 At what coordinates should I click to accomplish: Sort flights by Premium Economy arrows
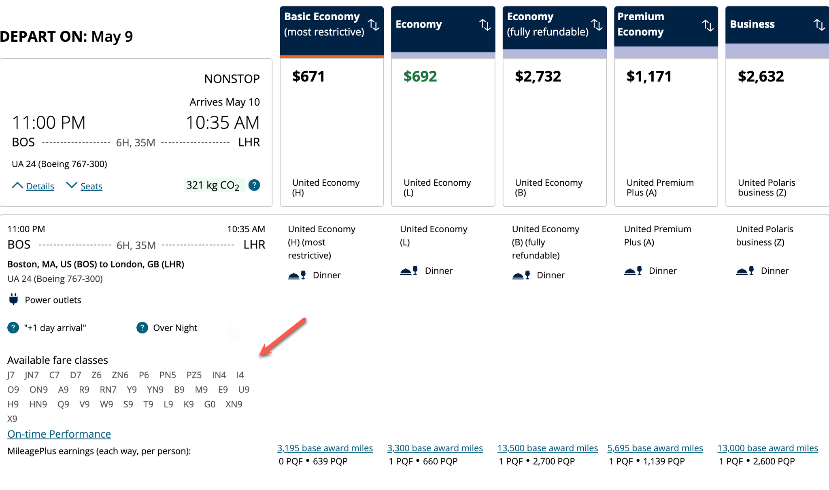708,25
